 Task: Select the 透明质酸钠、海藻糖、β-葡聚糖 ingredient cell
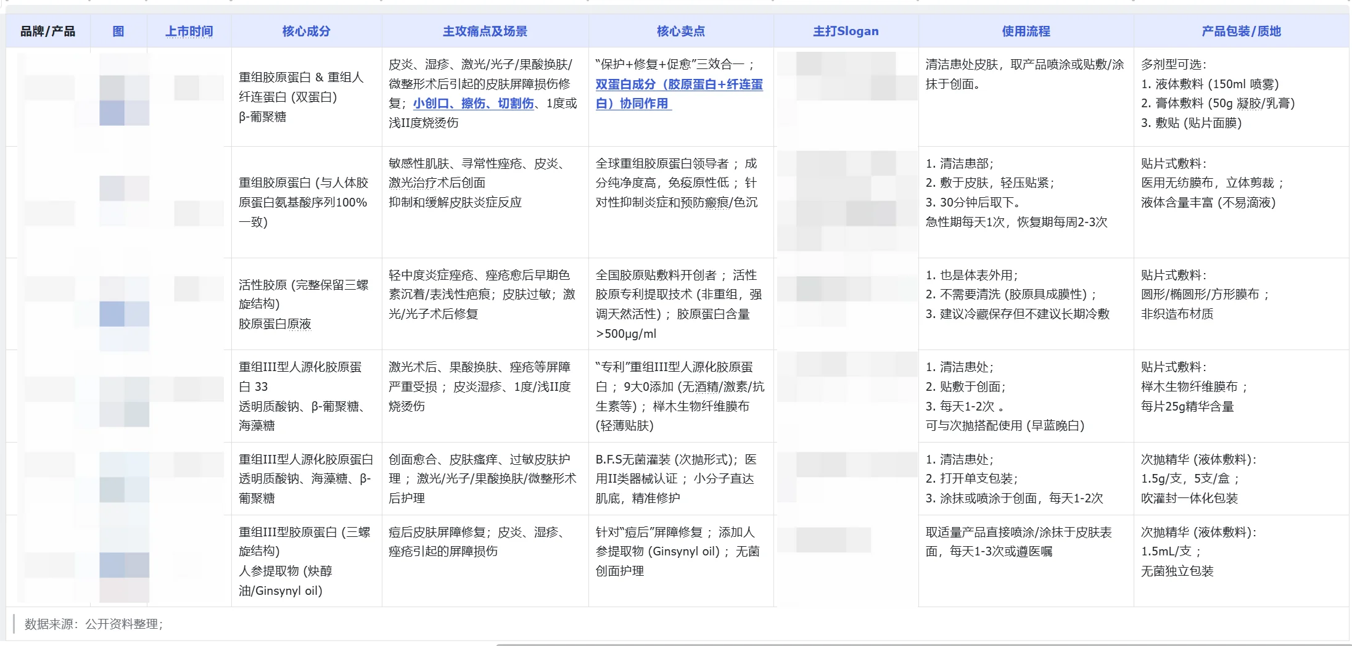(307, 478)
